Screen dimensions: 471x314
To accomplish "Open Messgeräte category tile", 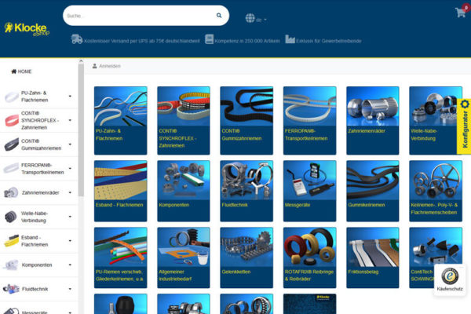I will click(x=310, y=191).
